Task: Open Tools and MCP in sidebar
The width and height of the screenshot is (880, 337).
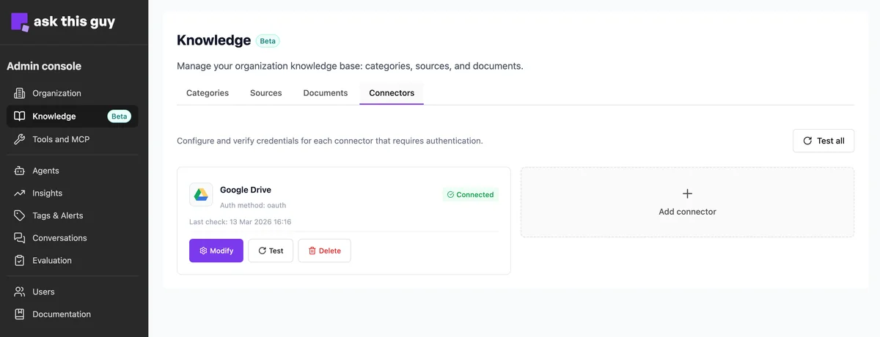Action: coord(73,139)
